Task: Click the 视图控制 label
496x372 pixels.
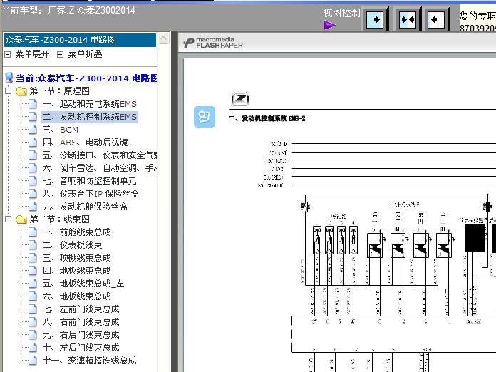Action: 341,13
